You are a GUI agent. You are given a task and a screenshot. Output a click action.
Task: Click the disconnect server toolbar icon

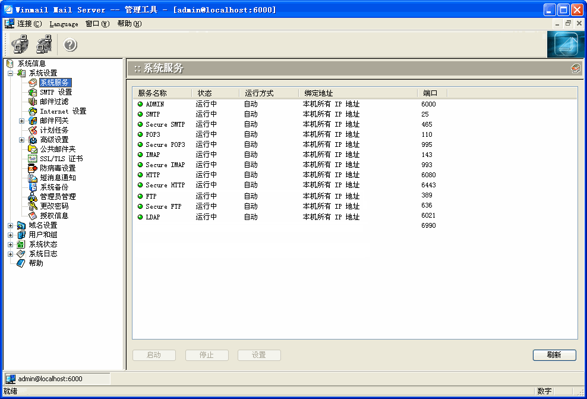[44, 44]
